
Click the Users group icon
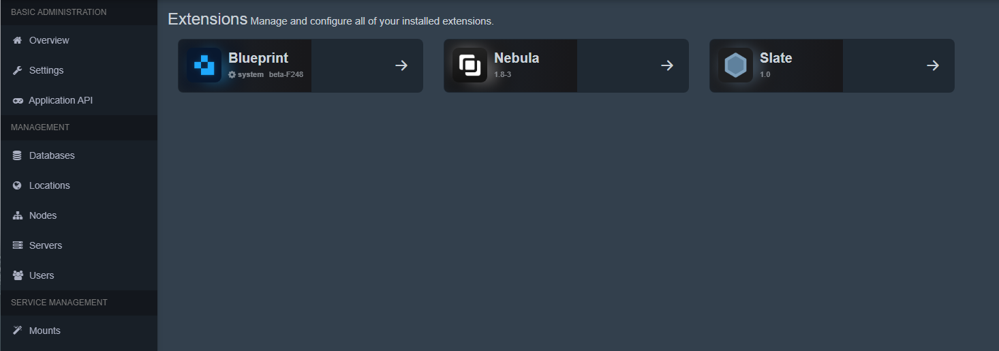18,275
